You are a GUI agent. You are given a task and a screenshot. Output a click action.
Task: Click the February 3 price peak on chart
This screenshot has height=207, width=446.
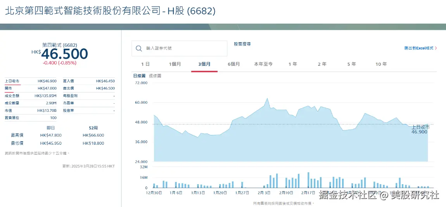267,98
